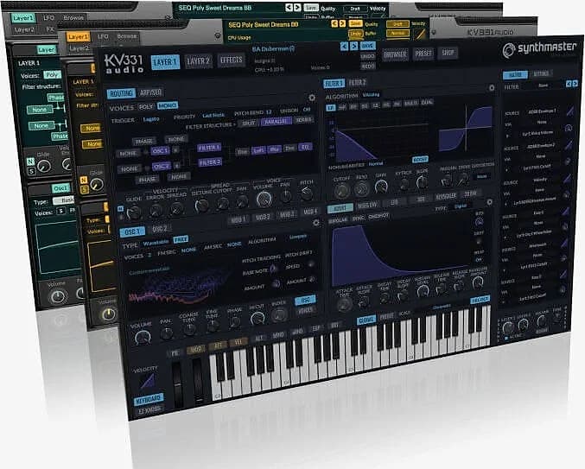Screen dimensions: 585x469
Task: Click the KEYBOARD button at bottom left
Action: (149, 400)
